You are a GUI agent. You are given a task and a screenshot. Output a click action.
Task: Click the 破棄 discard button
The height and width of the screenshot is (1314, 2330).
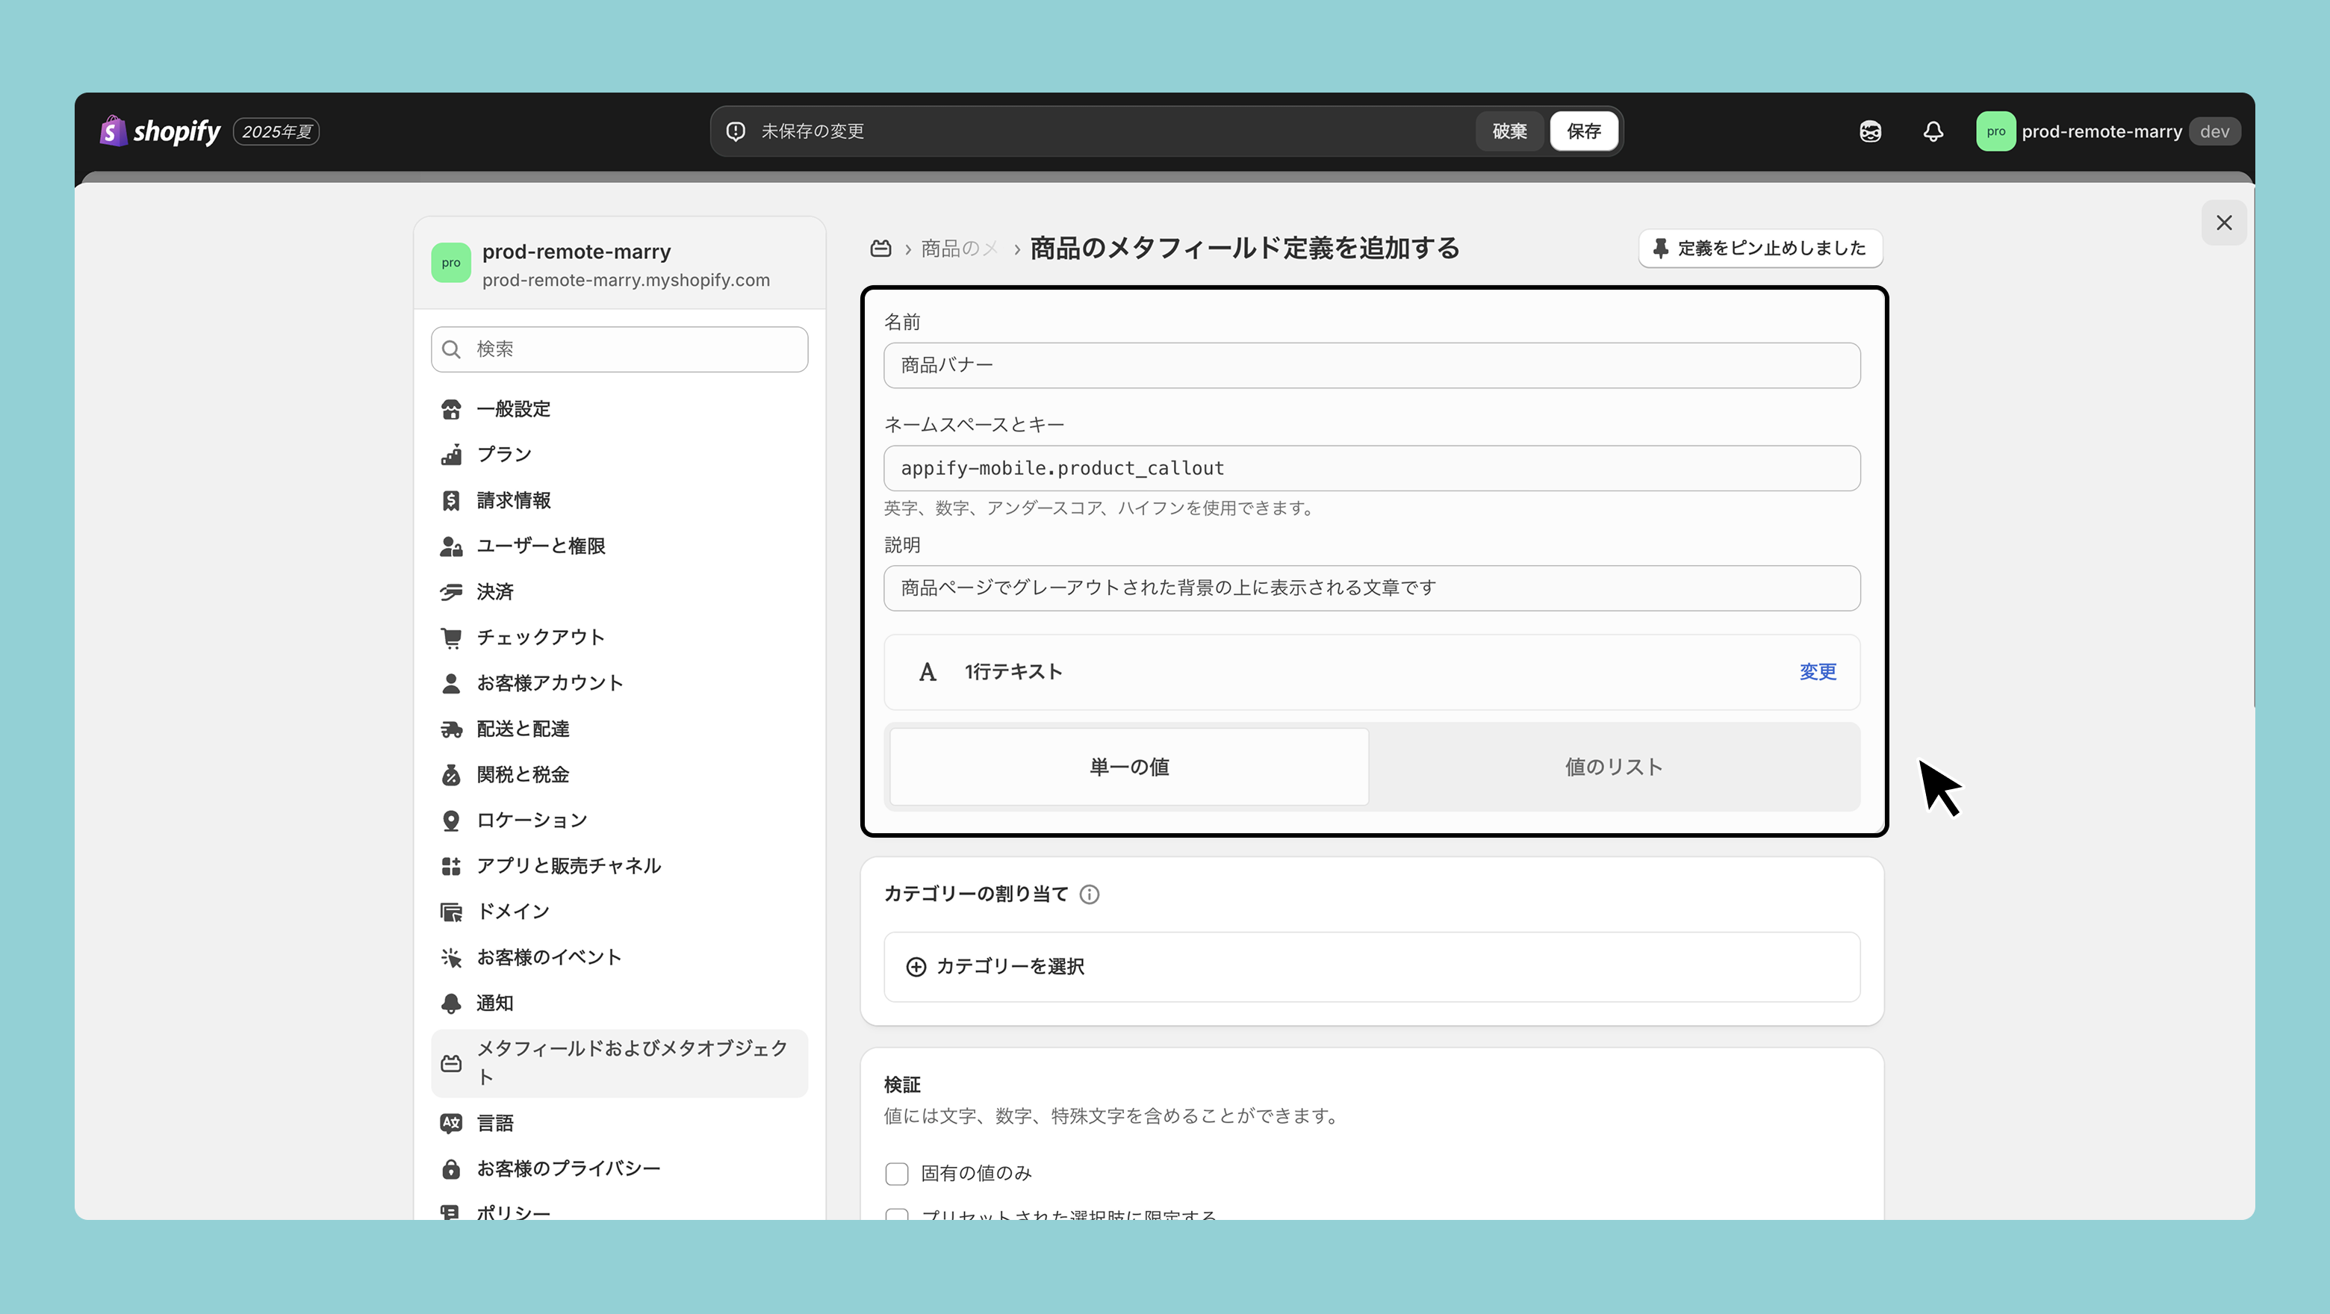click(x=1509, y=131)
